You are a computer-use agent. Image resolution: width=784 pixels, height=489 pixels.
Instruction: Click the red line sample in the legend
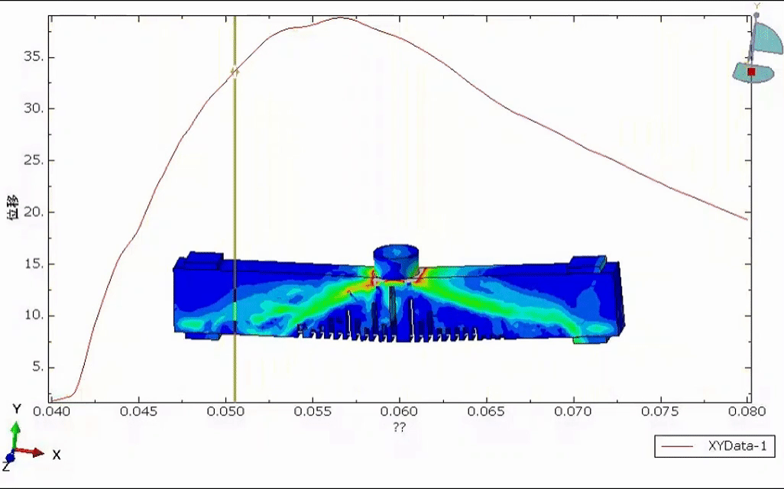676,446
